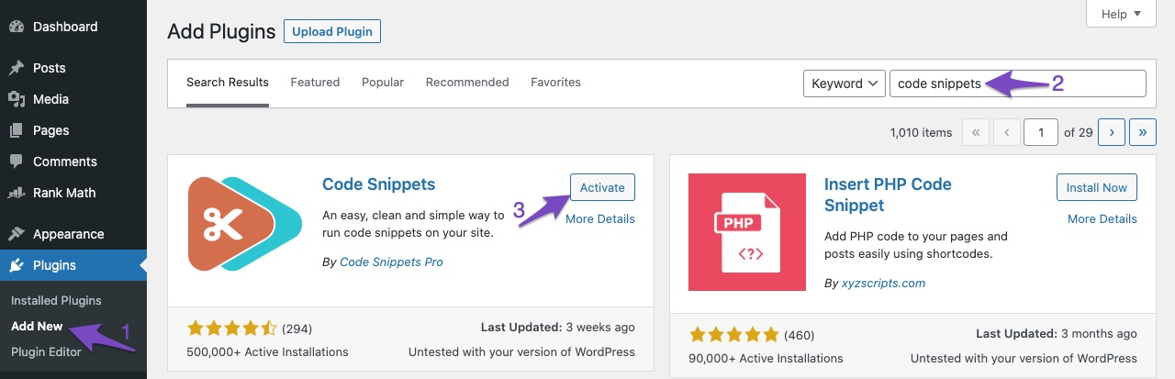Open Comments via speech bubble icon
Screen dimensions: 1175x379
tap(17, 162)
